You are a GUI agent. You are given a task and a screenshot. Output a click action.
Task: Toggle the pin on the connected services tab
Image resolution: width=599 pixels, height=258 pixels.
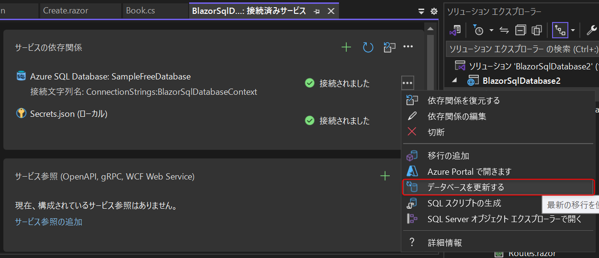click(316, 11)
